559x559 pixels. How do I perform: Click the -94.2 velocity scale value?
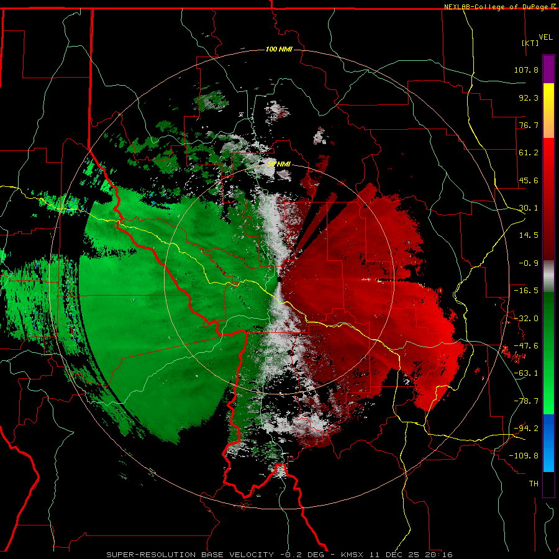[526, 429]
